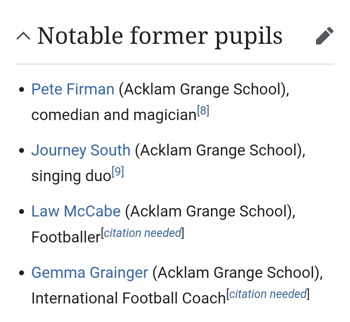Screen dimensions: 350x322
Task: Open the Journey South article link
Action: tap(81, 150)
